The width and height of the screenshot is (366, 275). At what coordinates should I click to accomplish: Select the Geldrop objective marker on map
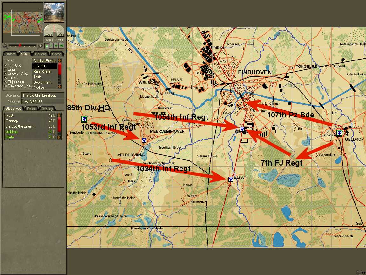tap(339, 133)
